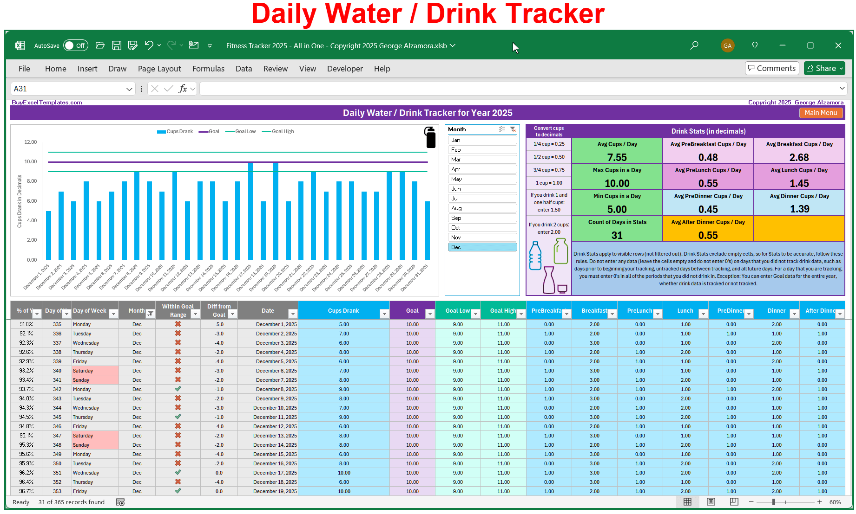
Task: Open the Name Box dropdown
Action: tap(129, 88)
